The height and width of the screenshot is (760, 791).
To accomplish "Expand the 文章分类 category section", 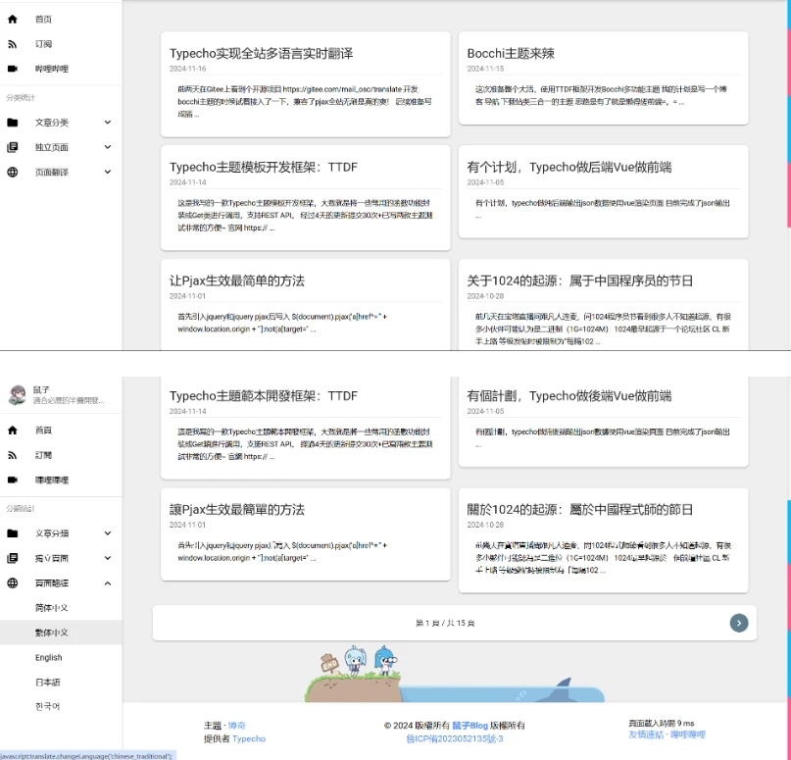I will [x=107, y=122].
